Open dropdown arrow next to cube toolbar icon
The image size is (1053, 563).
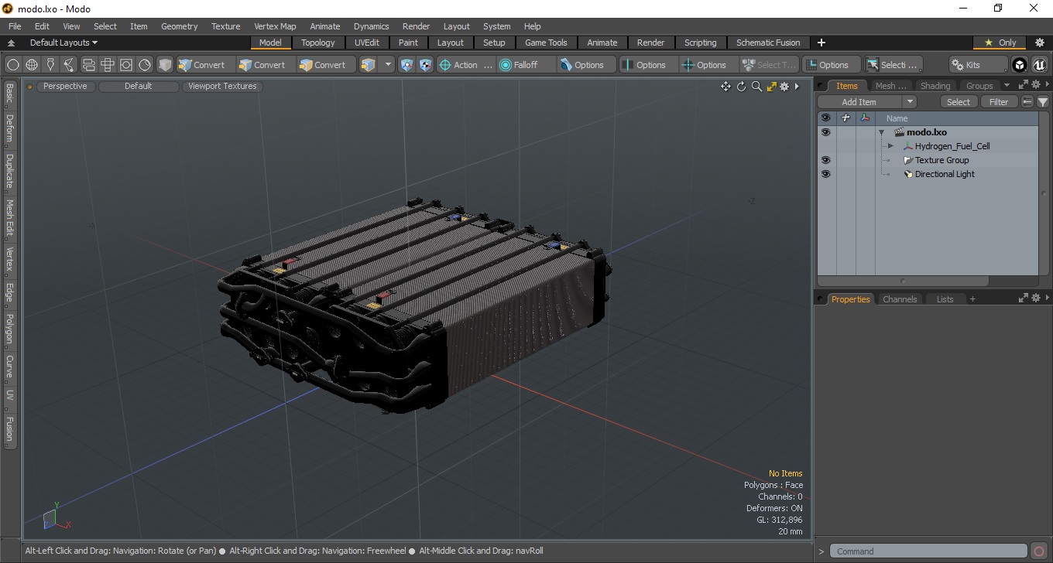point(388,65)
